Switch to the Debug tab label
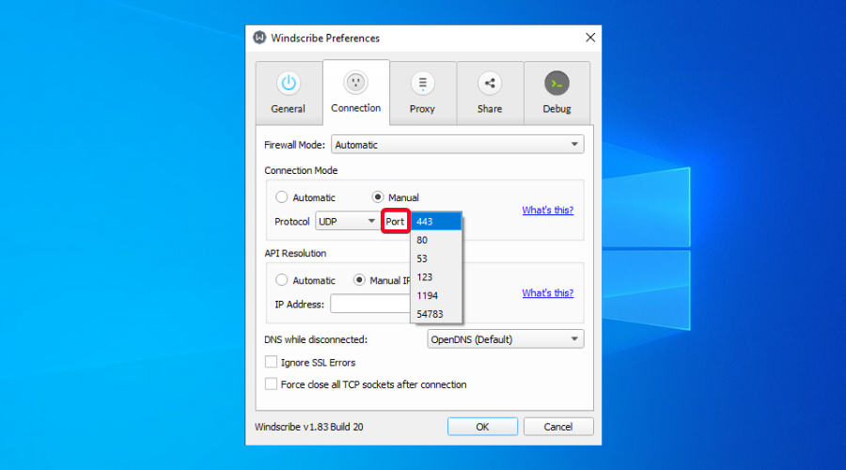 (x=556, y=109)
